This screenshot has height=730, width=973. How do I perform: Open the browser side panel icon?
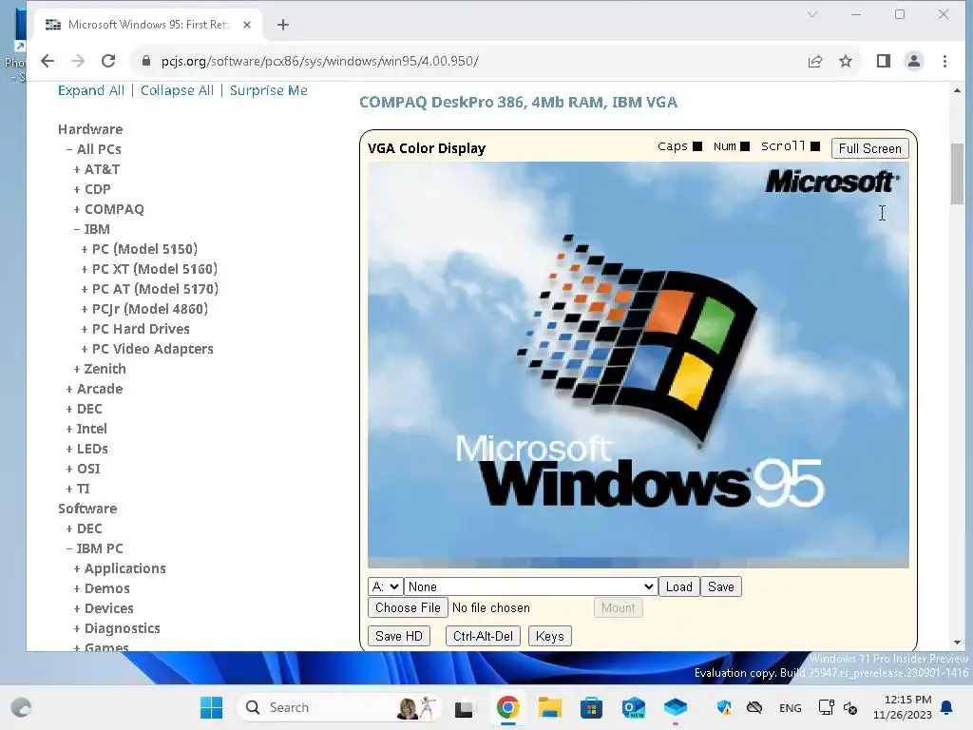tap(884, 61)
